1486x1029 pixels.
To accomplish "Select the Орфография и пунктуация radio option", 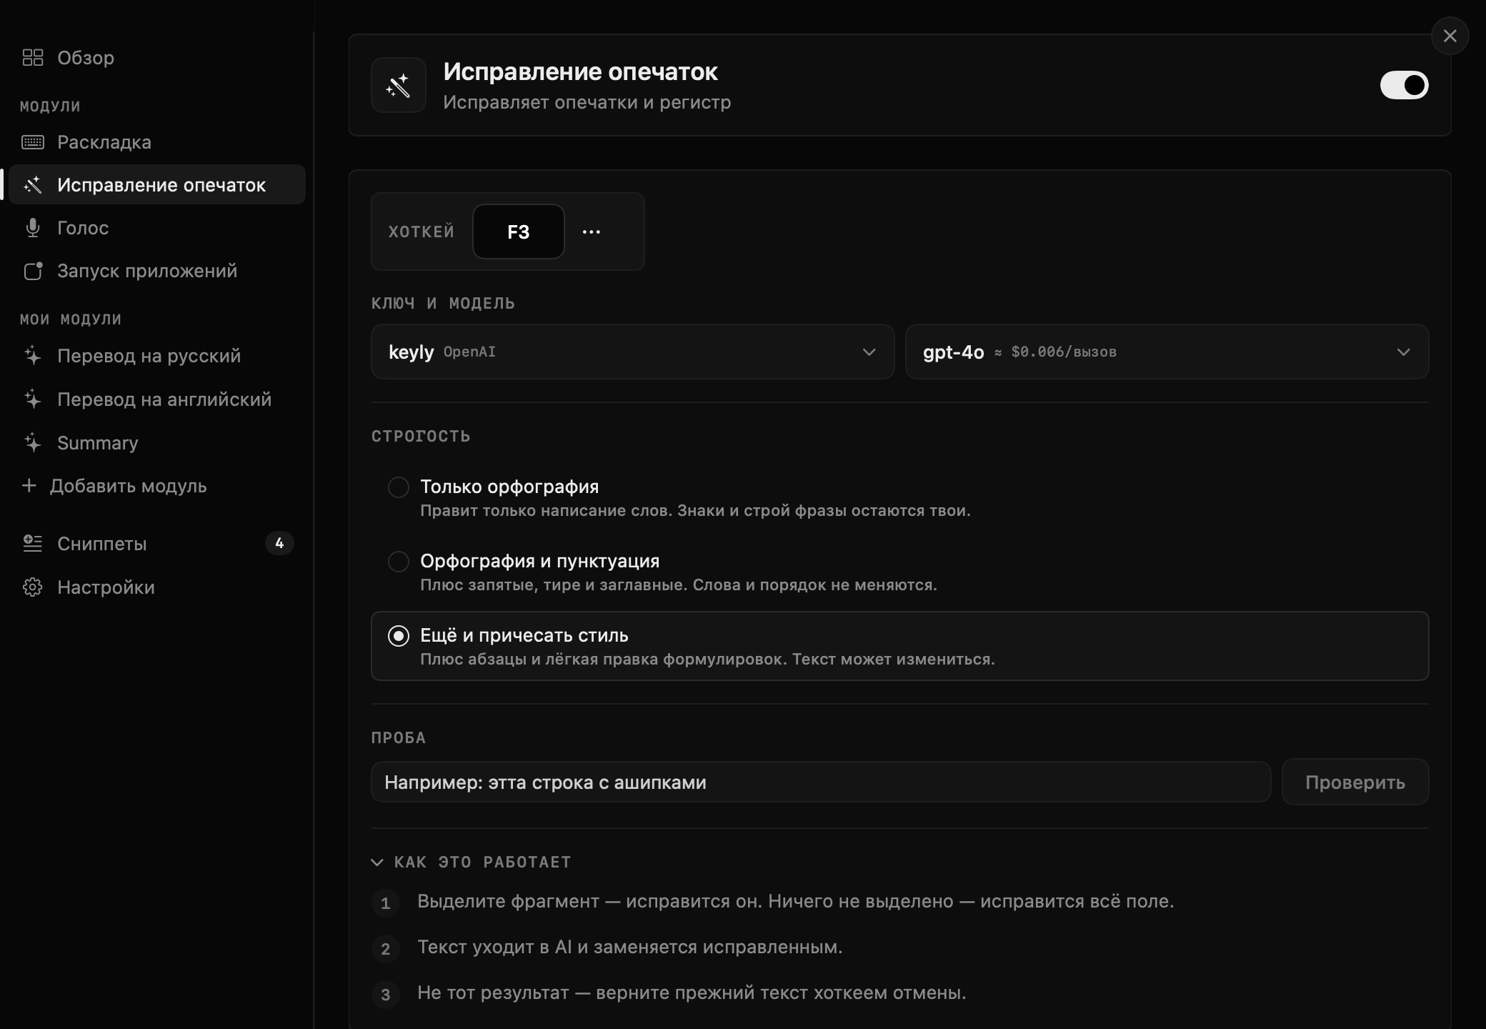I will point(399,562).
